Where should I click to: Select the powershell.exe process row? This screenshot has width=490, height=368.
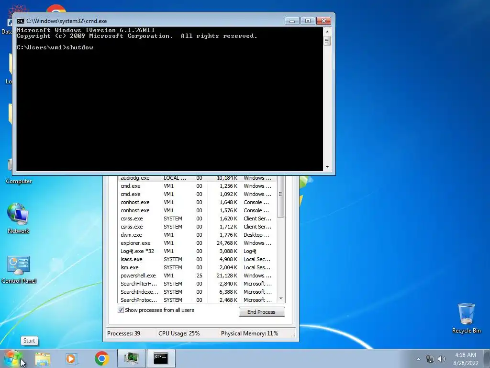point(197,276)
